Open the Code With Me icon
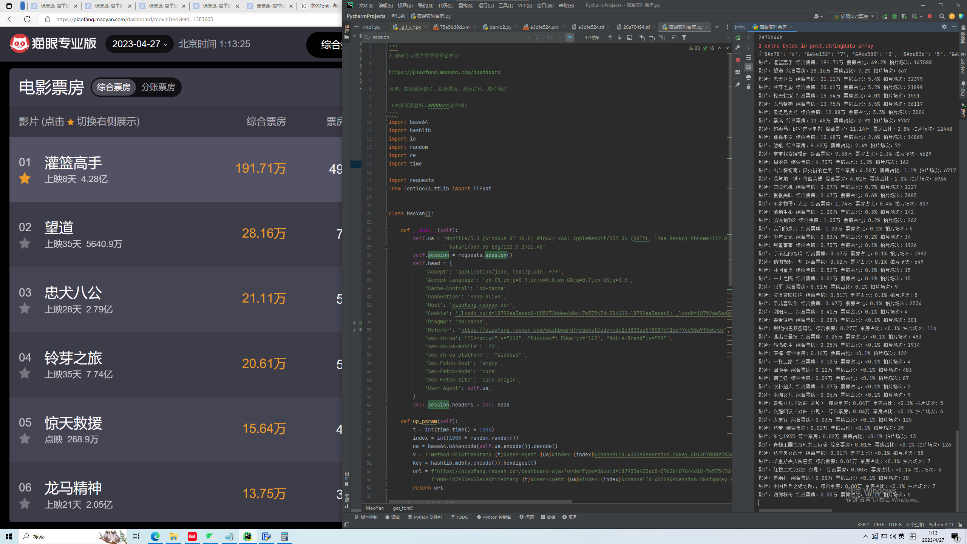The width and height of the screenshot is (967, 544). coord(961,16)
